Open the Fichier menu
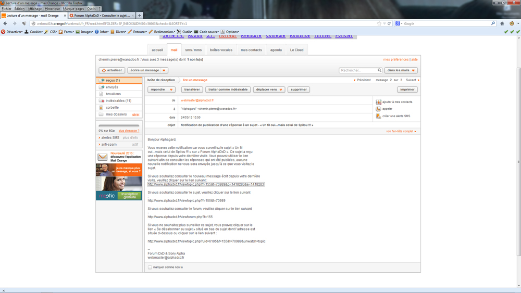 pyautogui.click(x=7, y=9)
